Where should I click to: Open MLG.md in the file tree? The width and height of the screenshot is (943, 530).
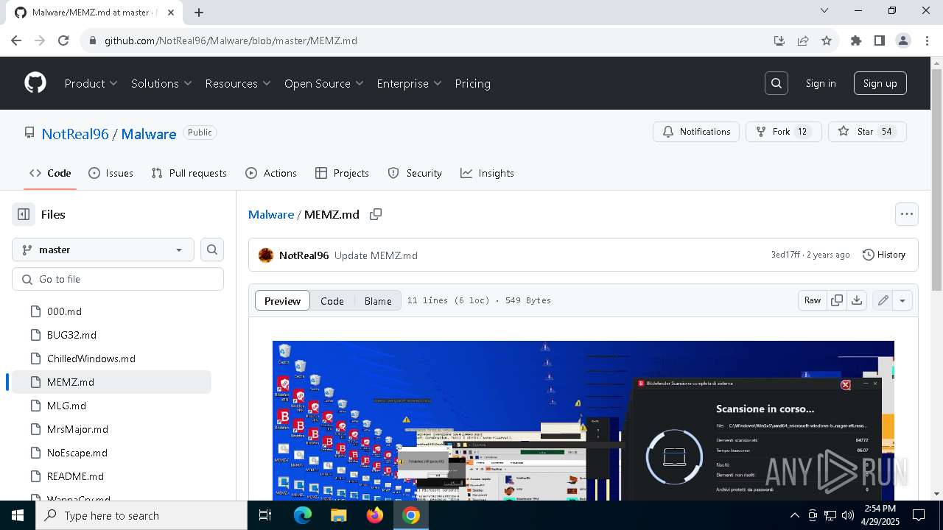[112, 406]
